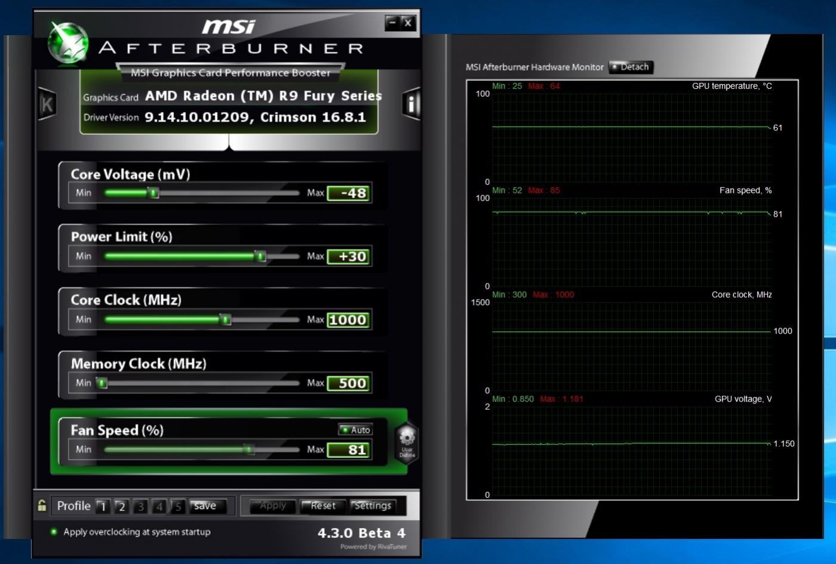Open the Settings button
The width and height of the screenshot is (836, 564).
point(372,506)
